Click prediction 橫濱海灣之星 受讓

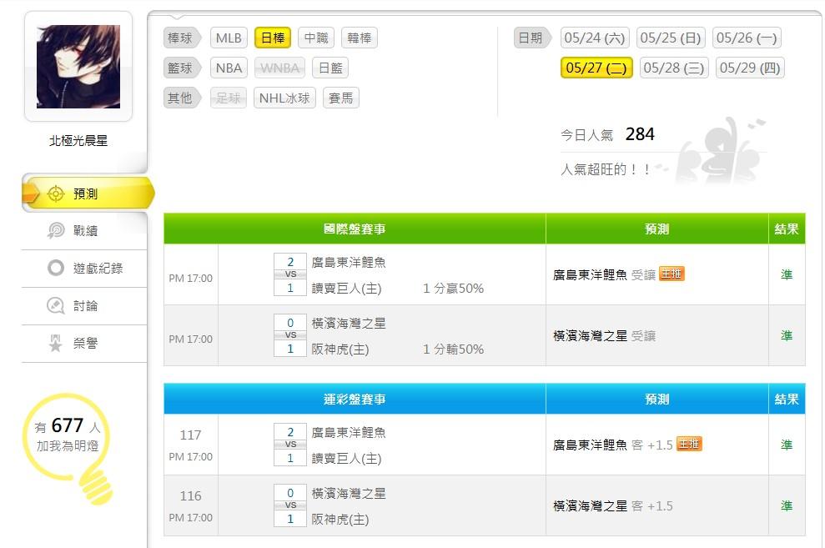(604, 335)
